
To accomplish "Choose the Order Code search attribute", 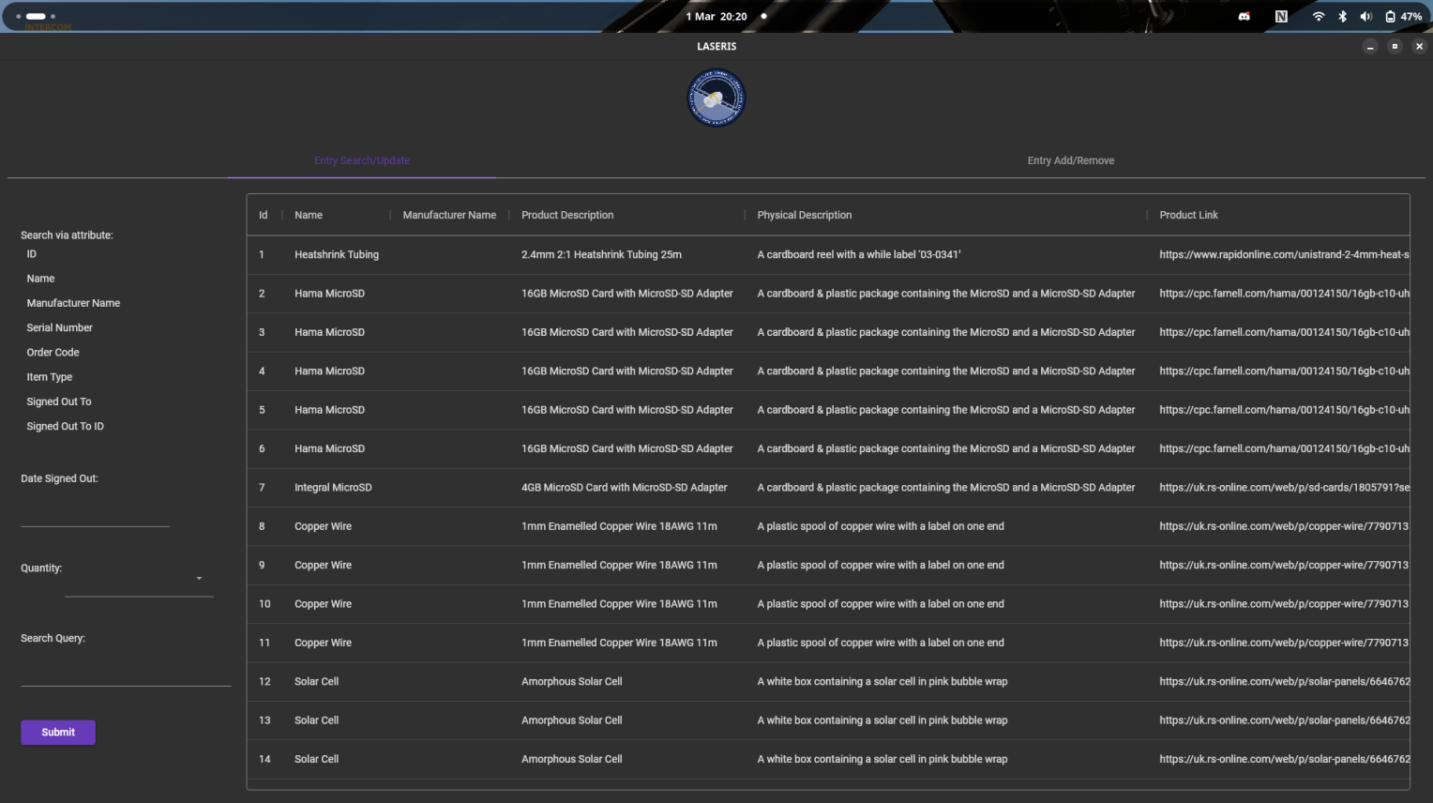I will (x=53, y=353).
